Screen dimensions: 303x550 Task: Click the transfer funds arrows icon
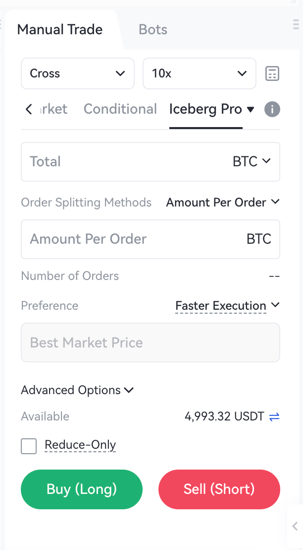(x=274, y=416)
